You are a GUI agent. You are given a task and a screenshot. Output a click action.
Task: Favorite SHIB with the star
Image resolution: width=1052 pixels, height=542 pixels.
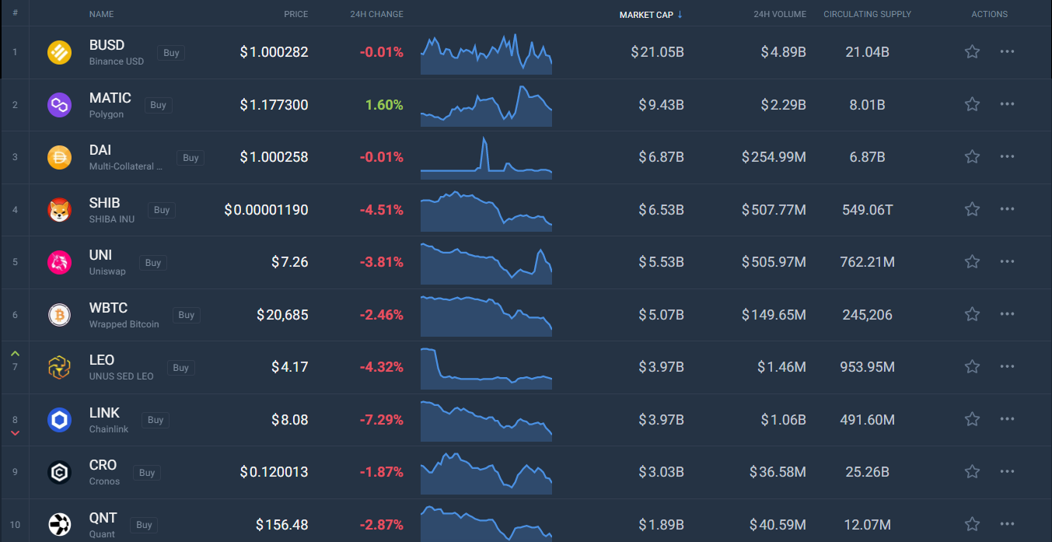point(972,209)
